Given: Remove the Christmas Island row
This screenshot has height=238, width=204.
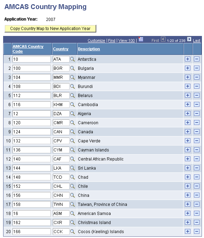Looking at the screenshot, I should click(197, 222).
